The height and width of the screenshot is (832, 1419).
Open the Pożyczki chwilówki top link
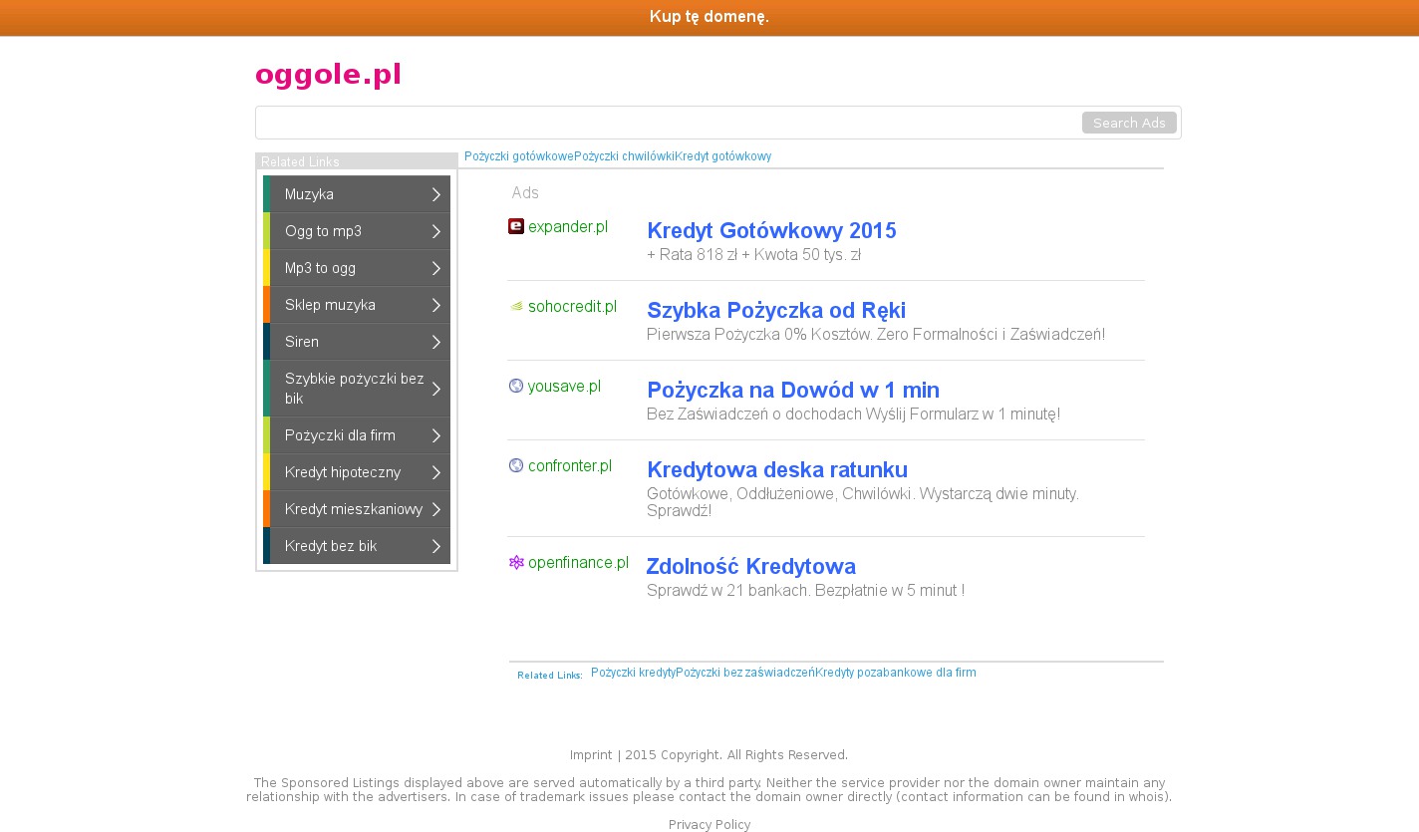[624, 156]
